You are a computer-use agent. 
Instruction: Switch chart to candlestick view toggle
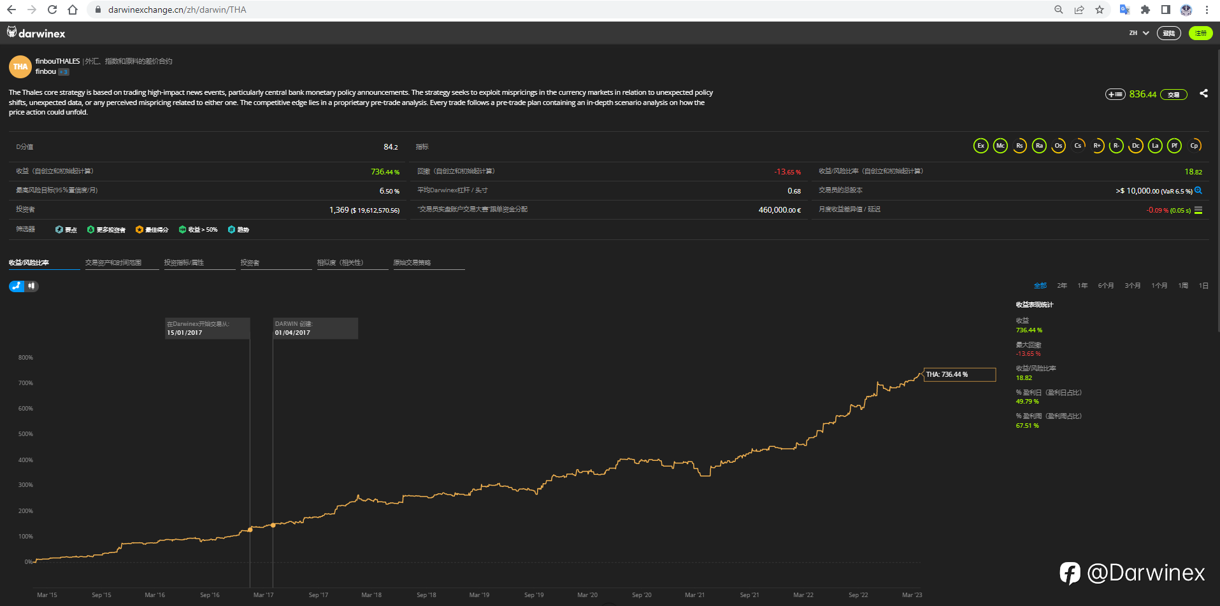click(31, 286)
